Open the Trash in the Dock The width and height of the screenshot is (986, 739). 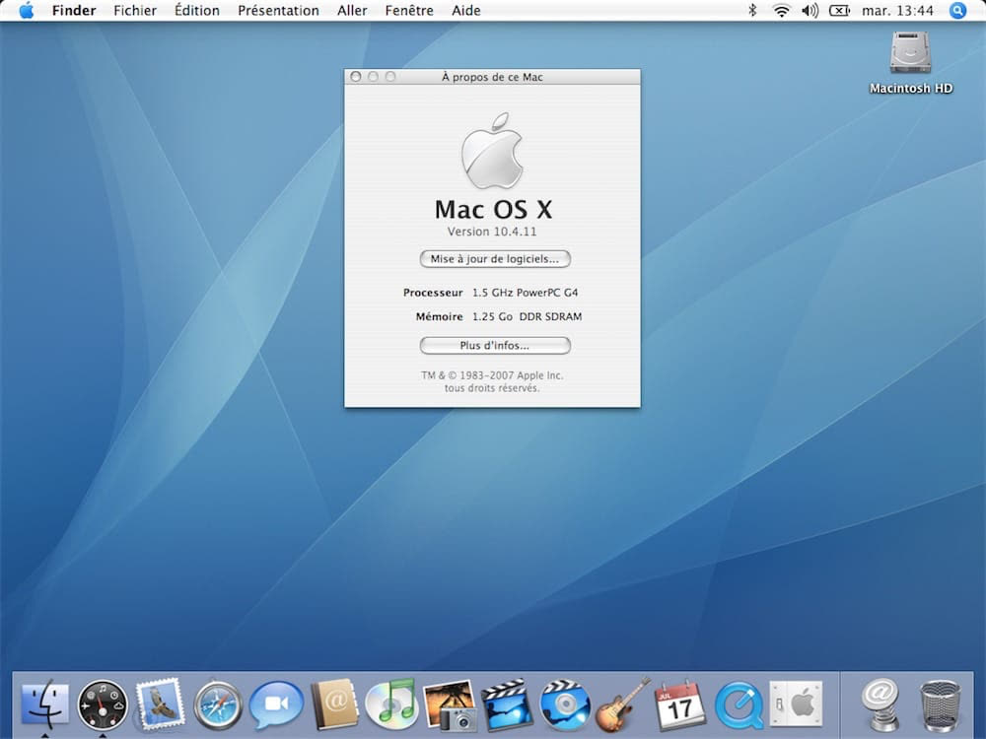coord(938,705)
